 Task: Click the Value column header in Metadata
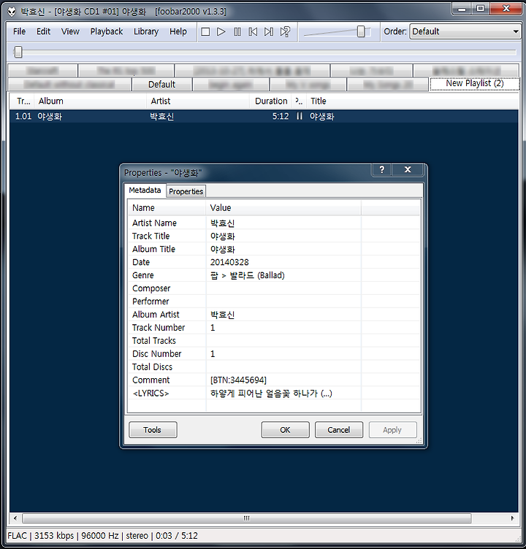pyautogui.click(x=283, y=207)
